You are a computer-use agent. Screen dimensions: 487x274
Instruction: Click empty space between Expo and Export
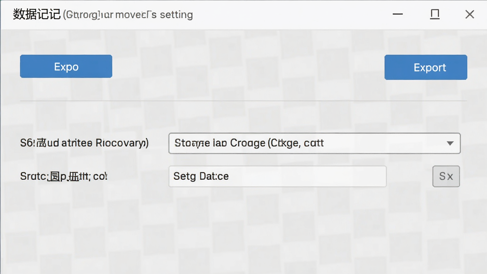[x=248, y=67]
